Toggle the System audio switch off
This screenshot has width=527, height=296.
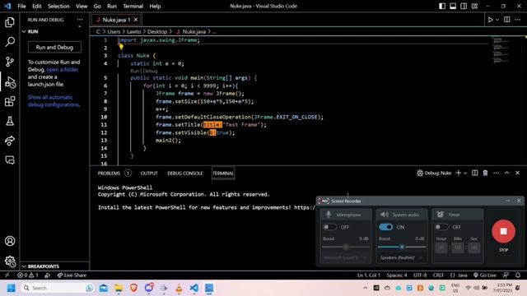(x=385, y=227)
